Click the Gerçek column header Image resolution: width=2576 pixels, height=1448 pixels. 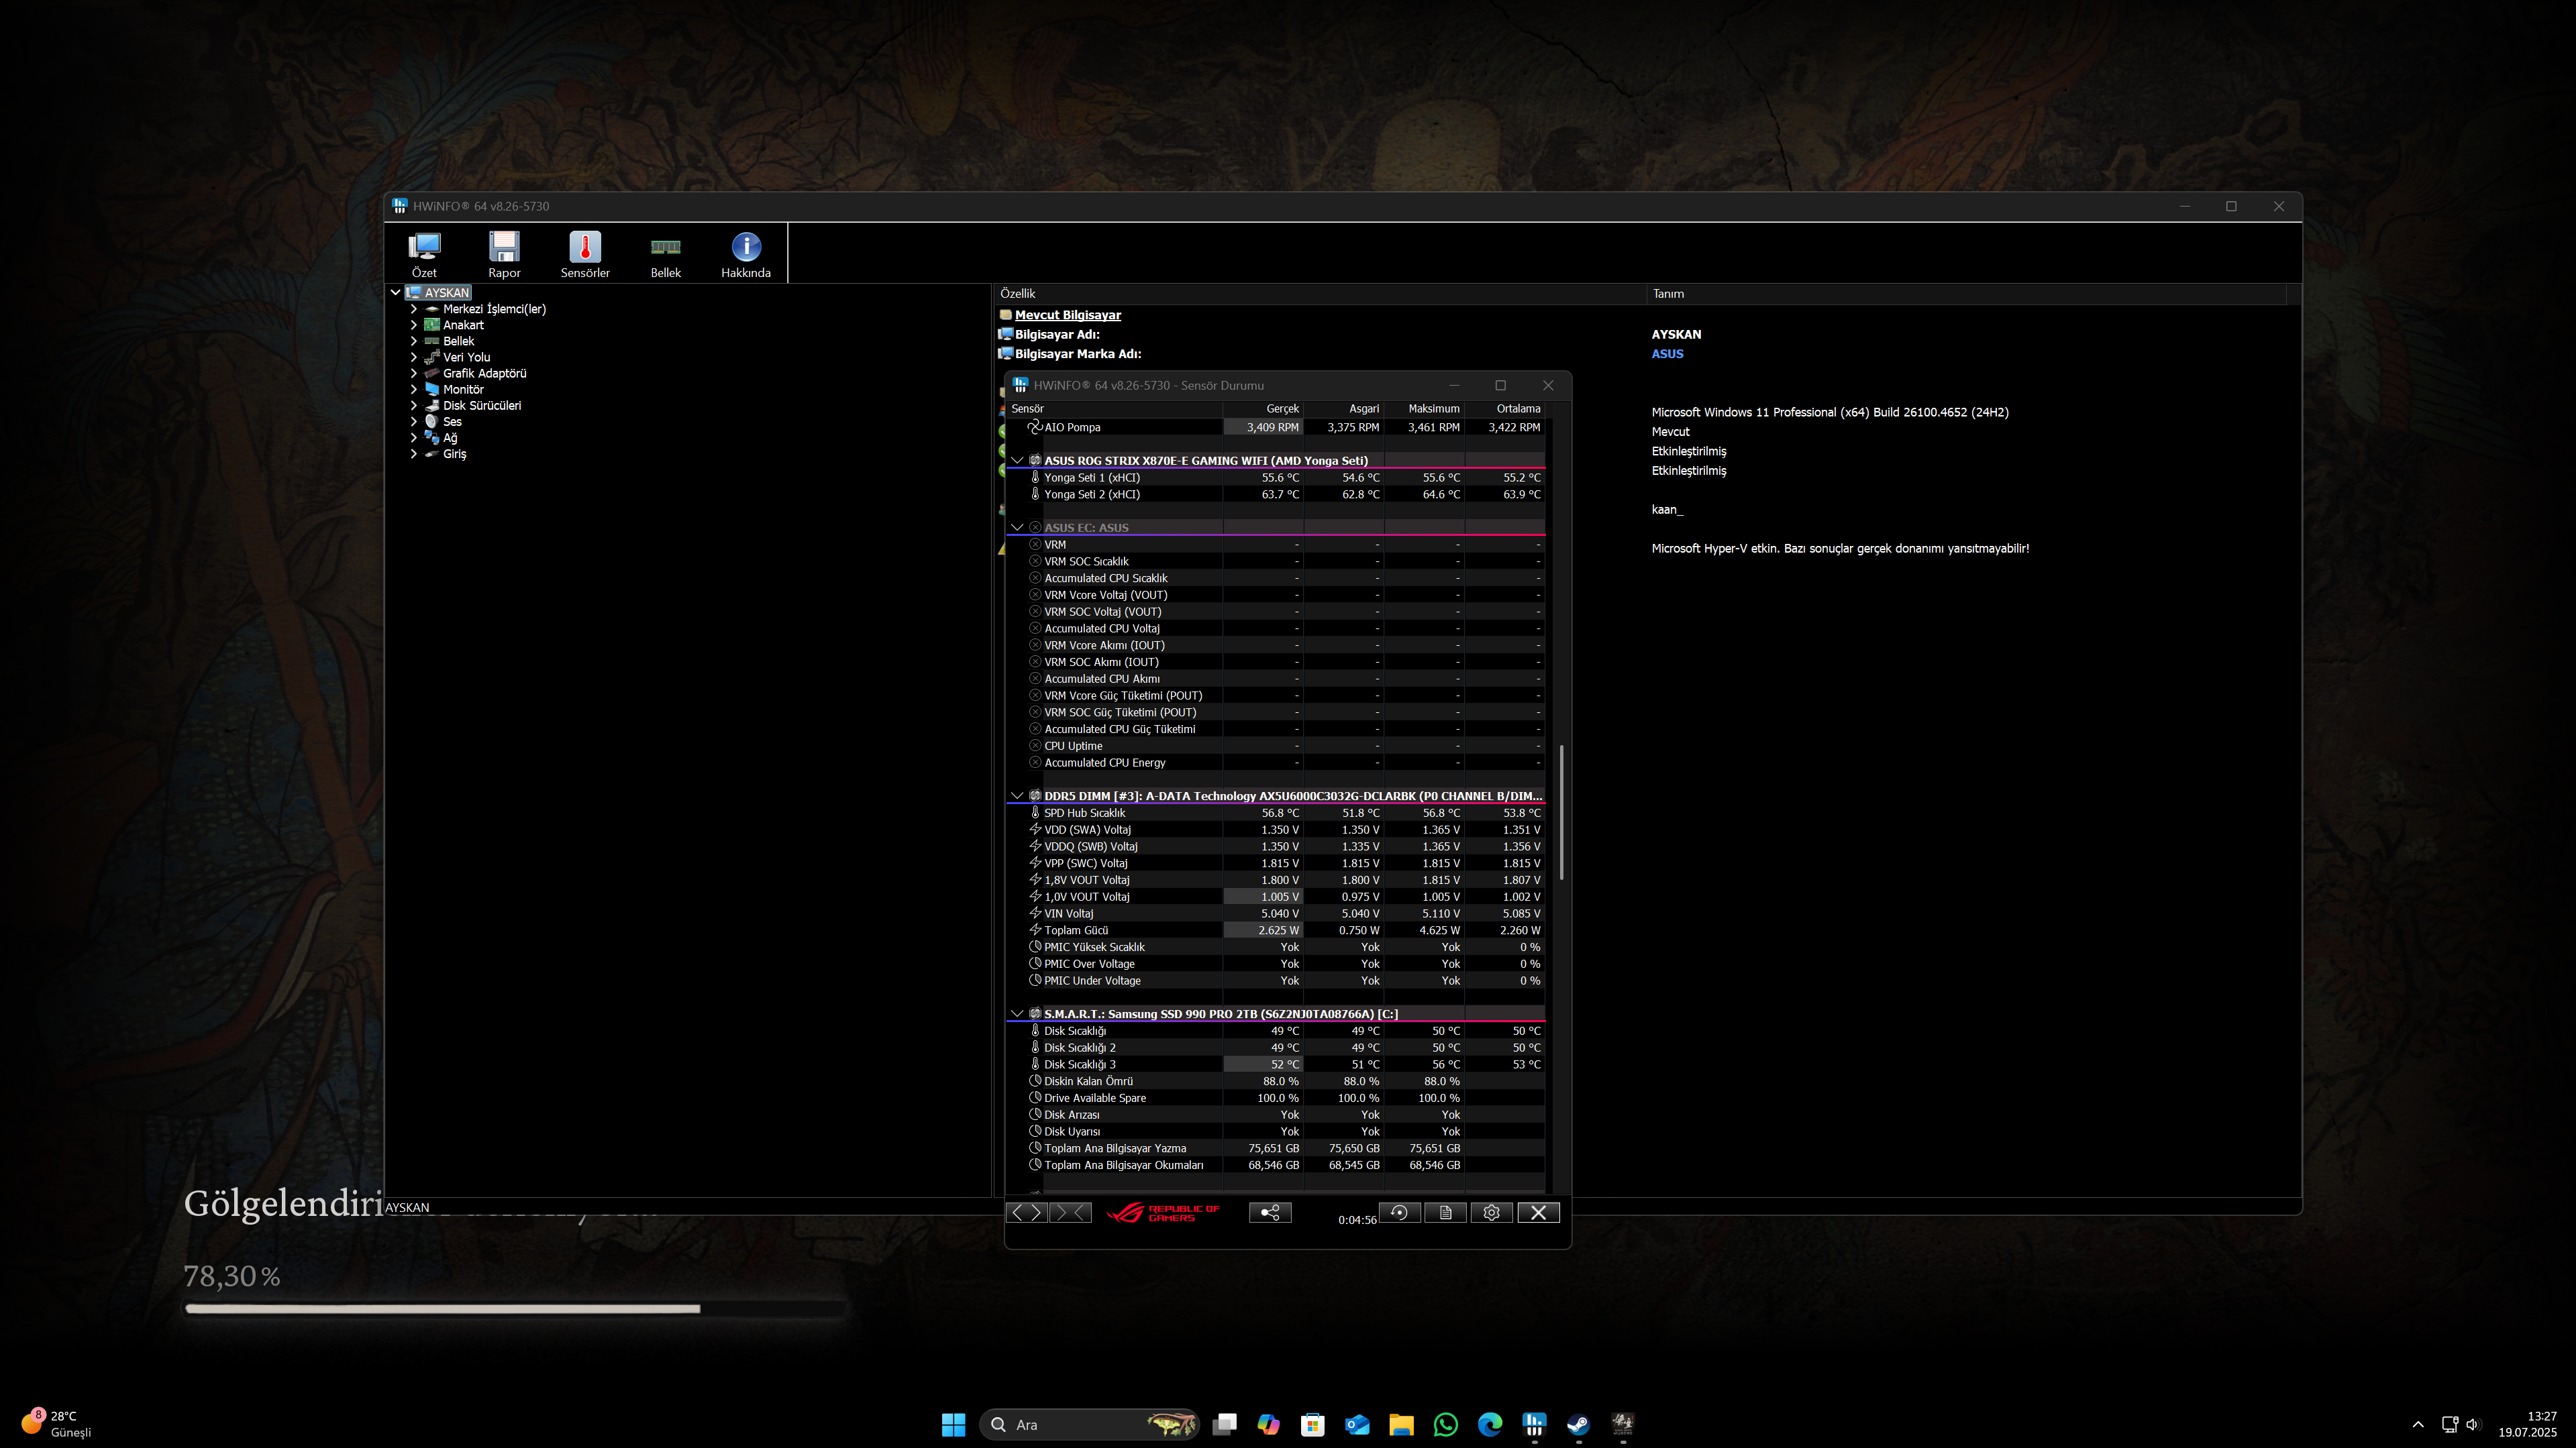pyautogui.click(x=1263, y=408)
